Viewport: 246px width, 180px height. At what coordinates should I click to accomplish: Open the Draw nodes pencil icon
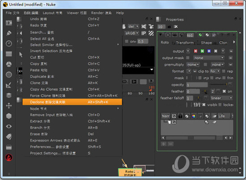[x=9, y=33]
